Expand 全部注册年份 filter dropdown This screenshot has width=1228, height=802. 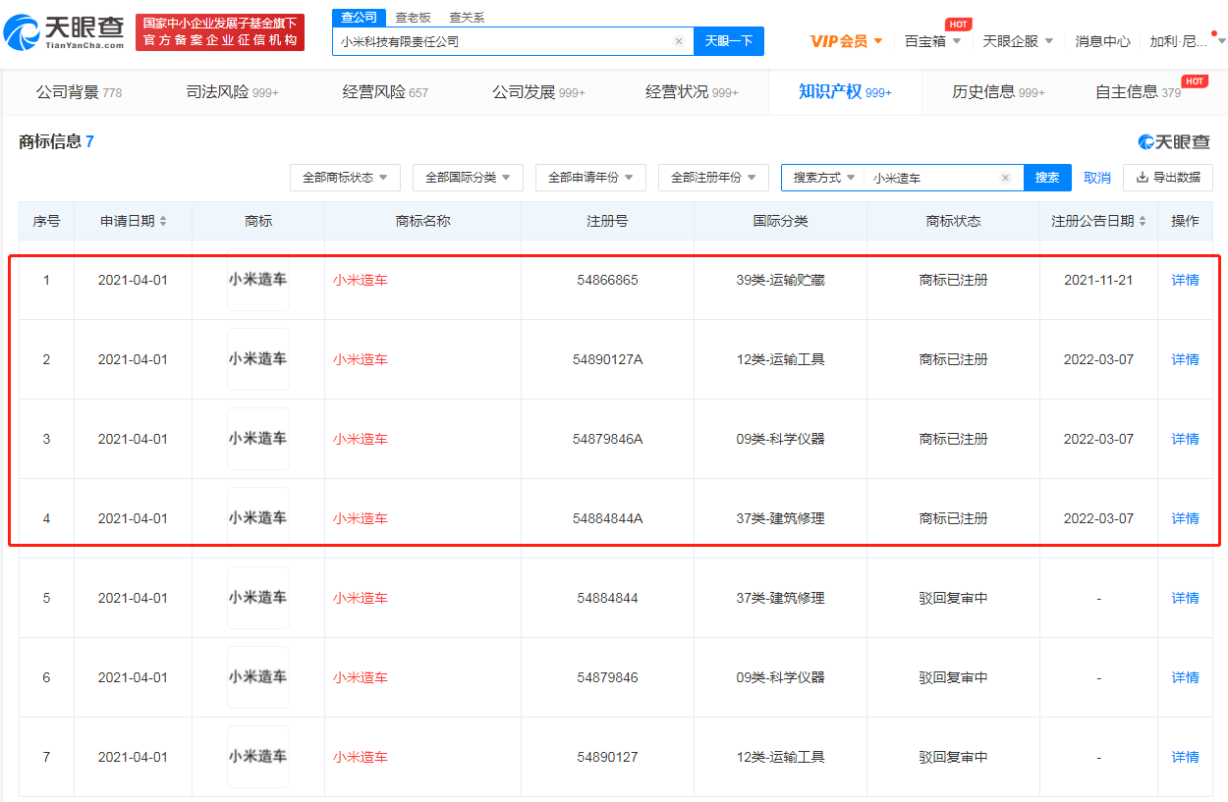(713, 178)
